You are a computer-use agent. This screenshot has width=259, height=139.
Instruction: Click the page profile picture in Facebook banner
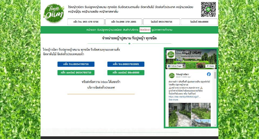(170, 54)
